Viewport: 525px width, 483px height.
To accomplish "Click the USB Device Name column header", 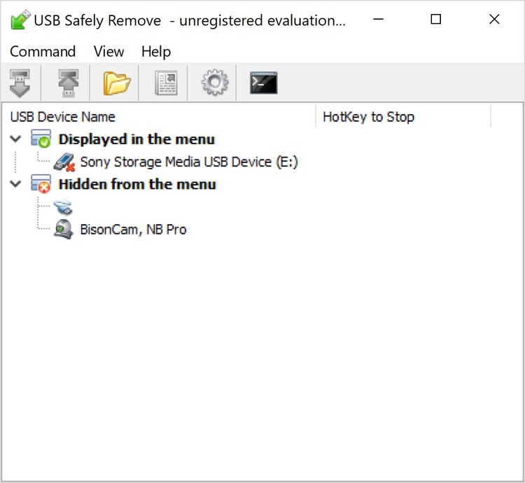I will coord(159,117).
